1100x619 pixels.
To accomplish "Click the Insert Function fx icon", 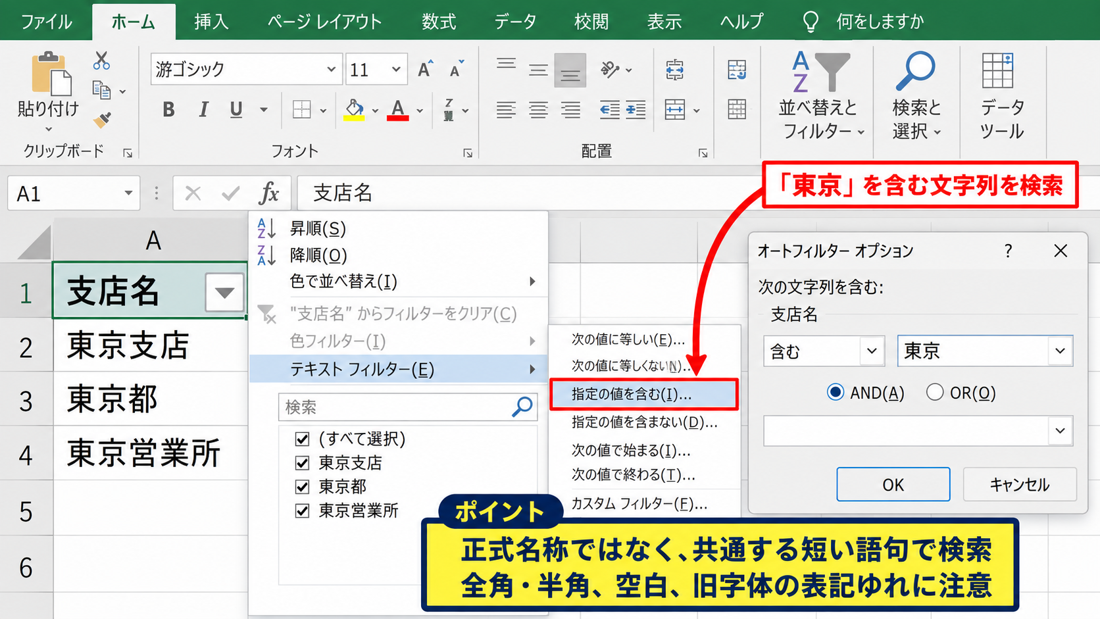I will [269, 193].
